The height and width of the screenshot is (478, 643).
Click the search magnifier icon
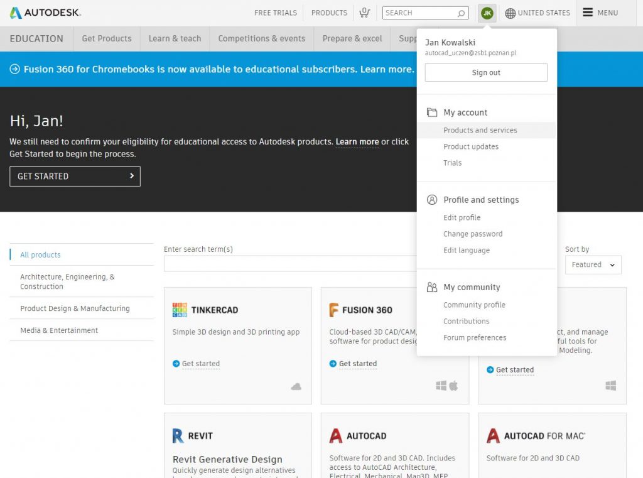coord(461,13)
